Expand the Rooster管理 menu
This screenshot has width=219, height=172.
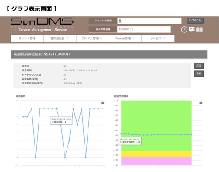pos(125,39)
